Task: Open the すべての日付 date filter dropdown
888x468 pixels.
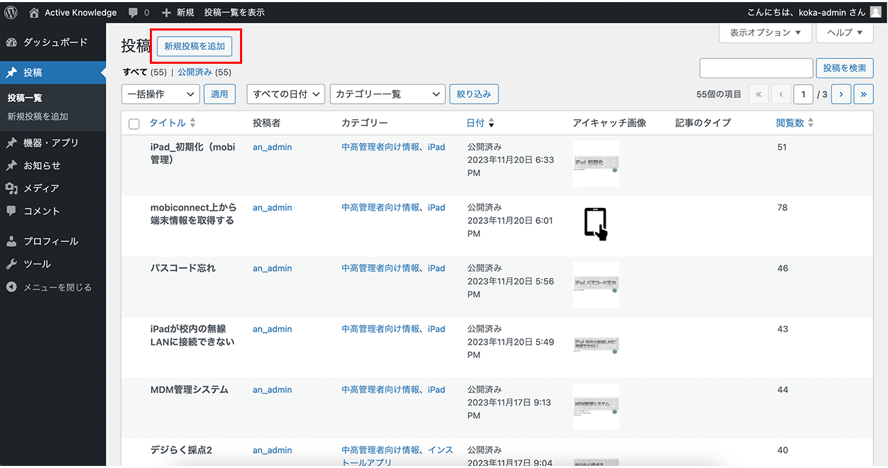Action: [x=286, y=94]
